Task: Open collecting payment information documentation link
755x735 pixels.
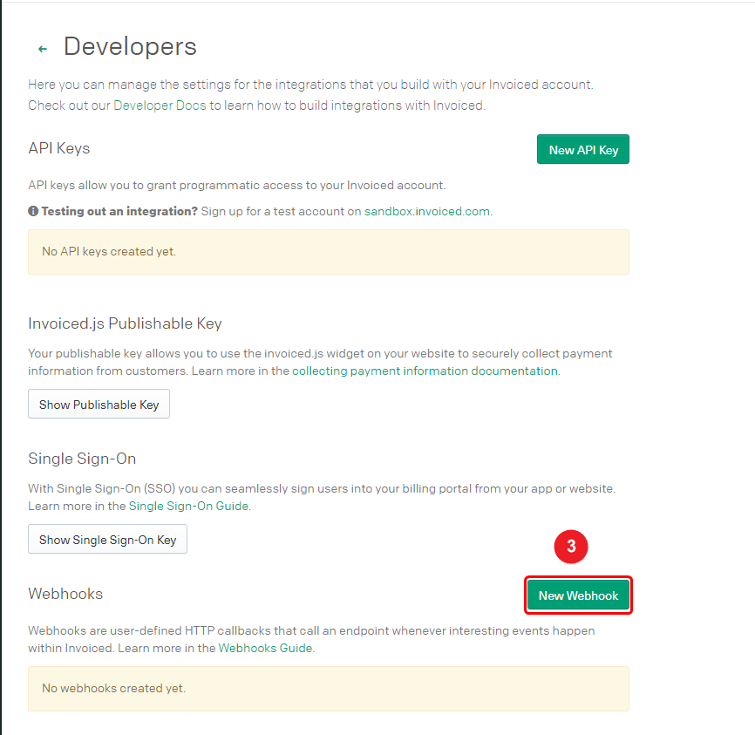Action: (425, 371)
